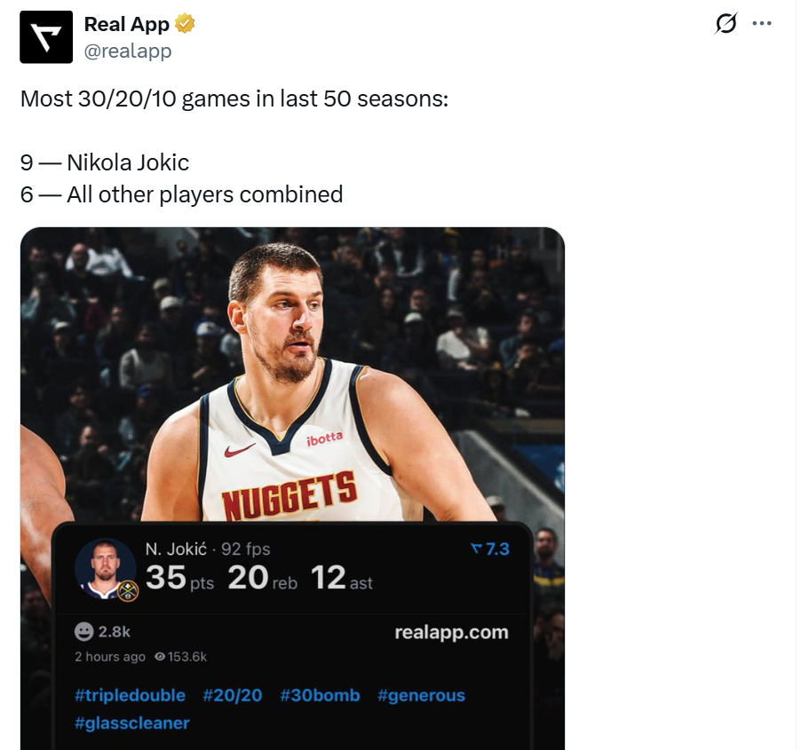Click the @realapp handle
The height and width of the screenshot is (750, 801).
(127, 51)
